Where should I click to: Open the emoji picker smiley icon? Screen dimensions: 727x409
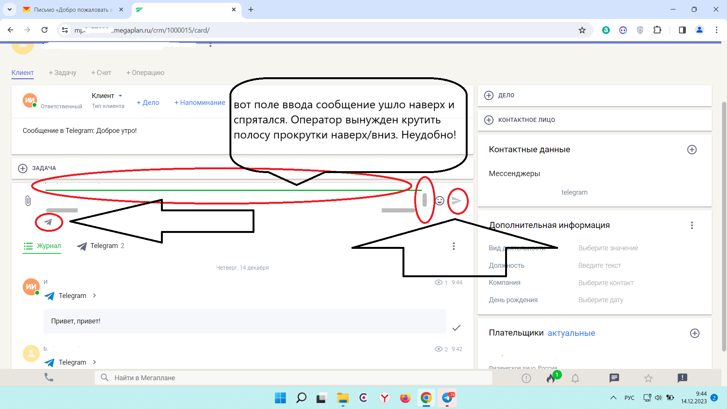440,201
